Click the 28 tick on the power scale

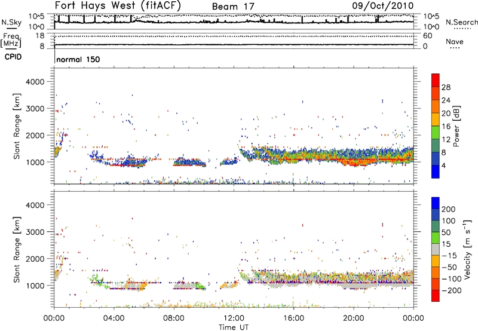pos(446,87)
